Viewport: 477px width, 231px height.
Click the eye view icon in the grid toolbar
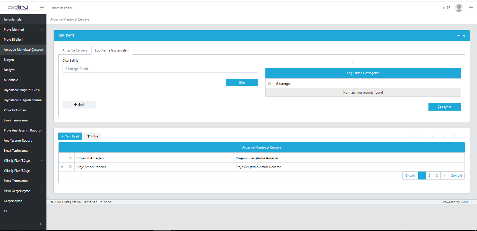412,136
